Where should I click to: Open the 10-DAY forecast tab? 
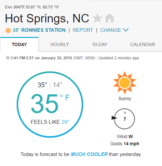(x=100, y=44)
